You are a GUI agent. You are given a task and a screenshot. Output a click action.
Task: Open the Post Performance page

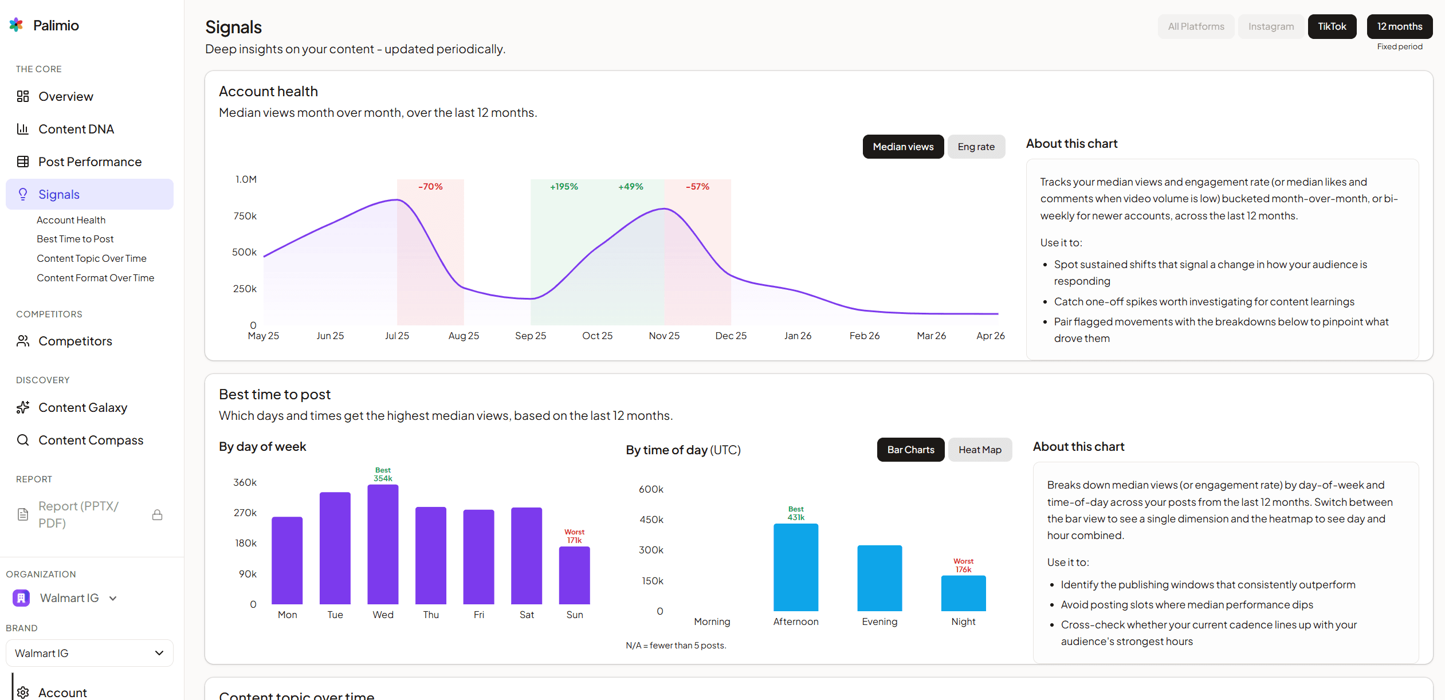pos(89,162)
